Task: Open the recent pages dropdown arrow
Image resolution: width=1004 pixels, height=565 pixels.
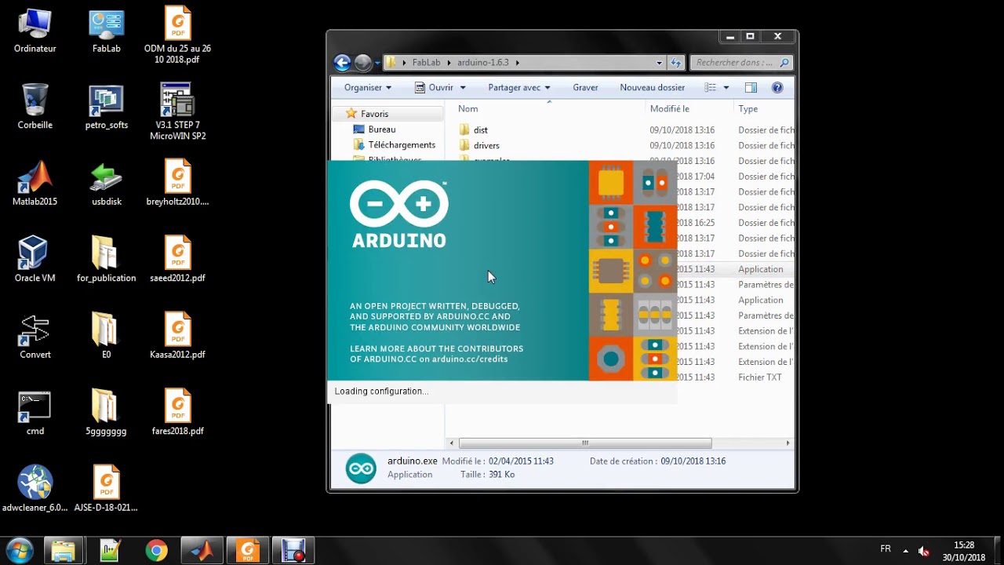Action: click(x=377, y=63)
